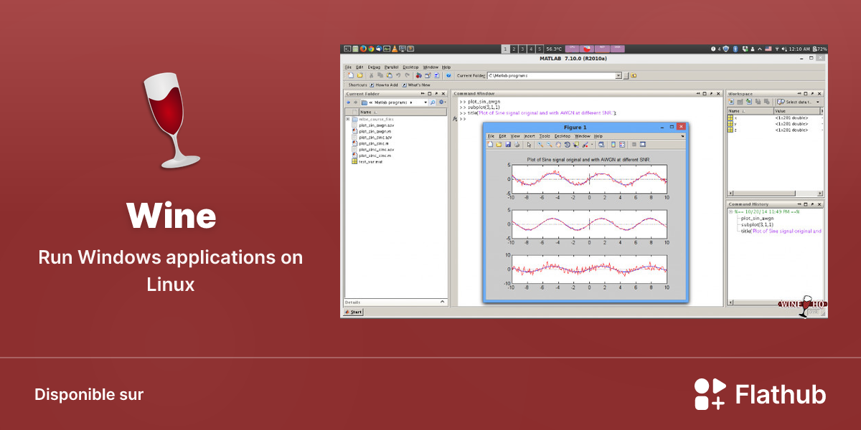
Task: Open Simulink from the MATLAB toolbar
Action: point(419,75)
